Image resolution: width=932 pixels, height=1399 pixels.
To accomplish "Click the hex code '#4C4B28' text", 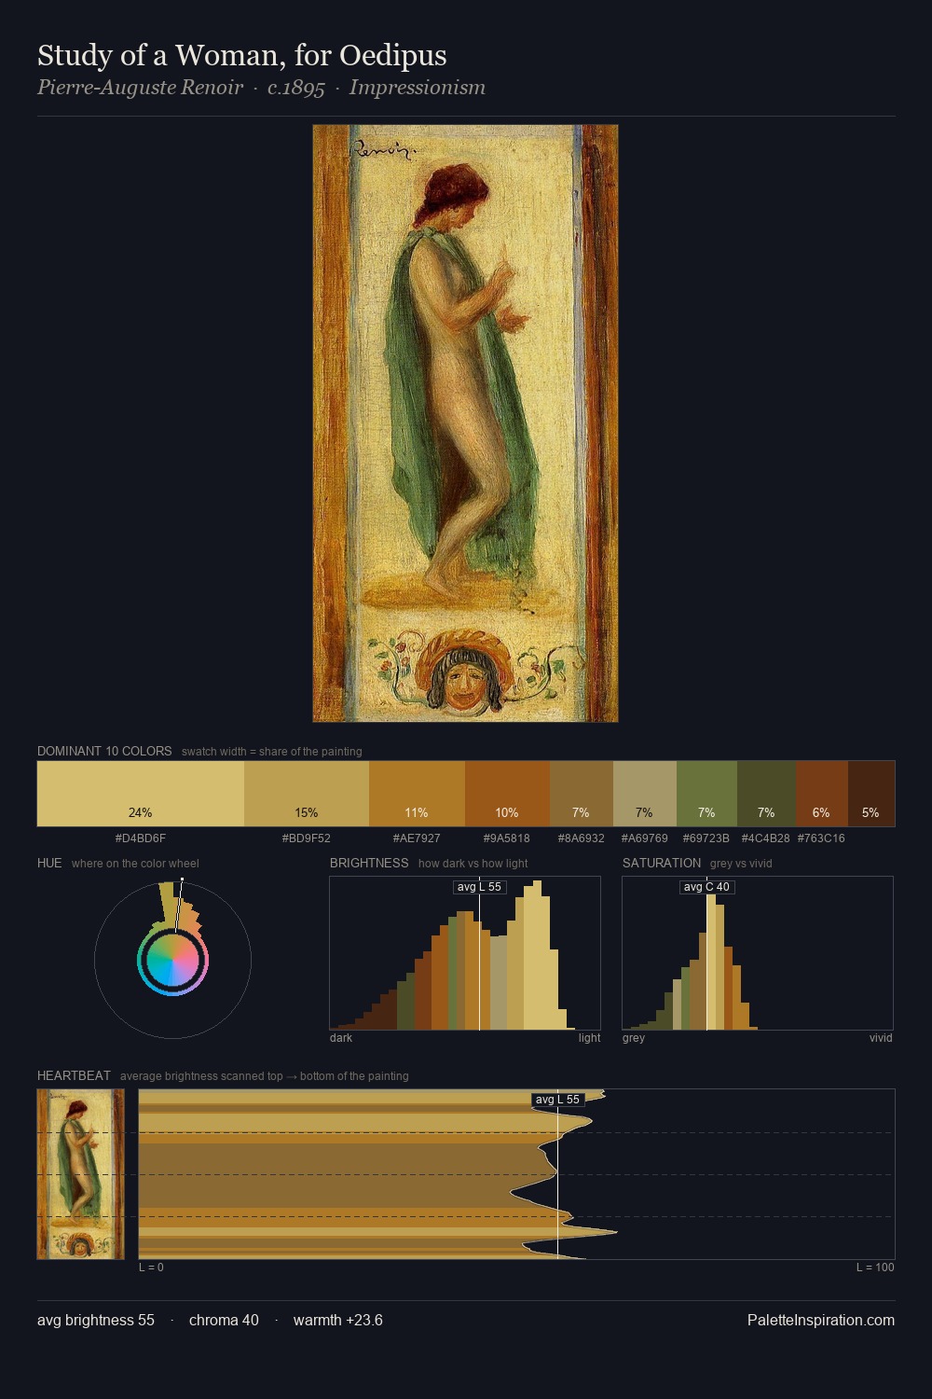I will [766, 838].
